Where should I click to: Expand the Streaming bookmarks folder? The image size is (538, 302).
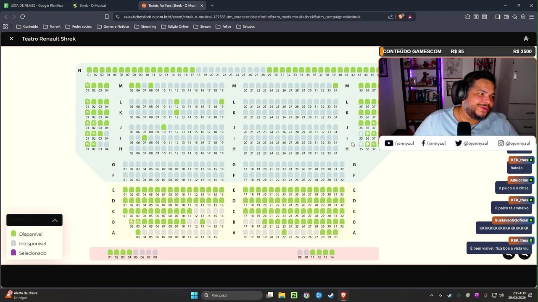pyautogui.click(x=145, y=26)
